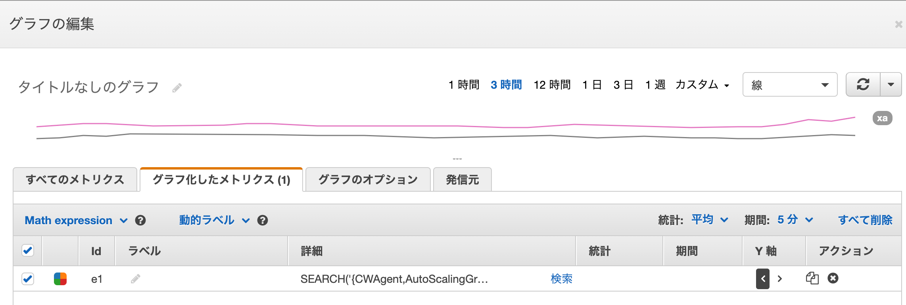906x305 pixels.
Task: Edit label of e1 with pencil icon
Action: (135, 279)
